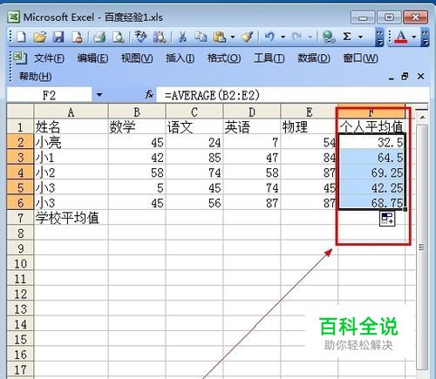This screenshot has height=379, width=436.
Task: Click the workbook control icon left of 文件
Action: click(x=20, y=58)
